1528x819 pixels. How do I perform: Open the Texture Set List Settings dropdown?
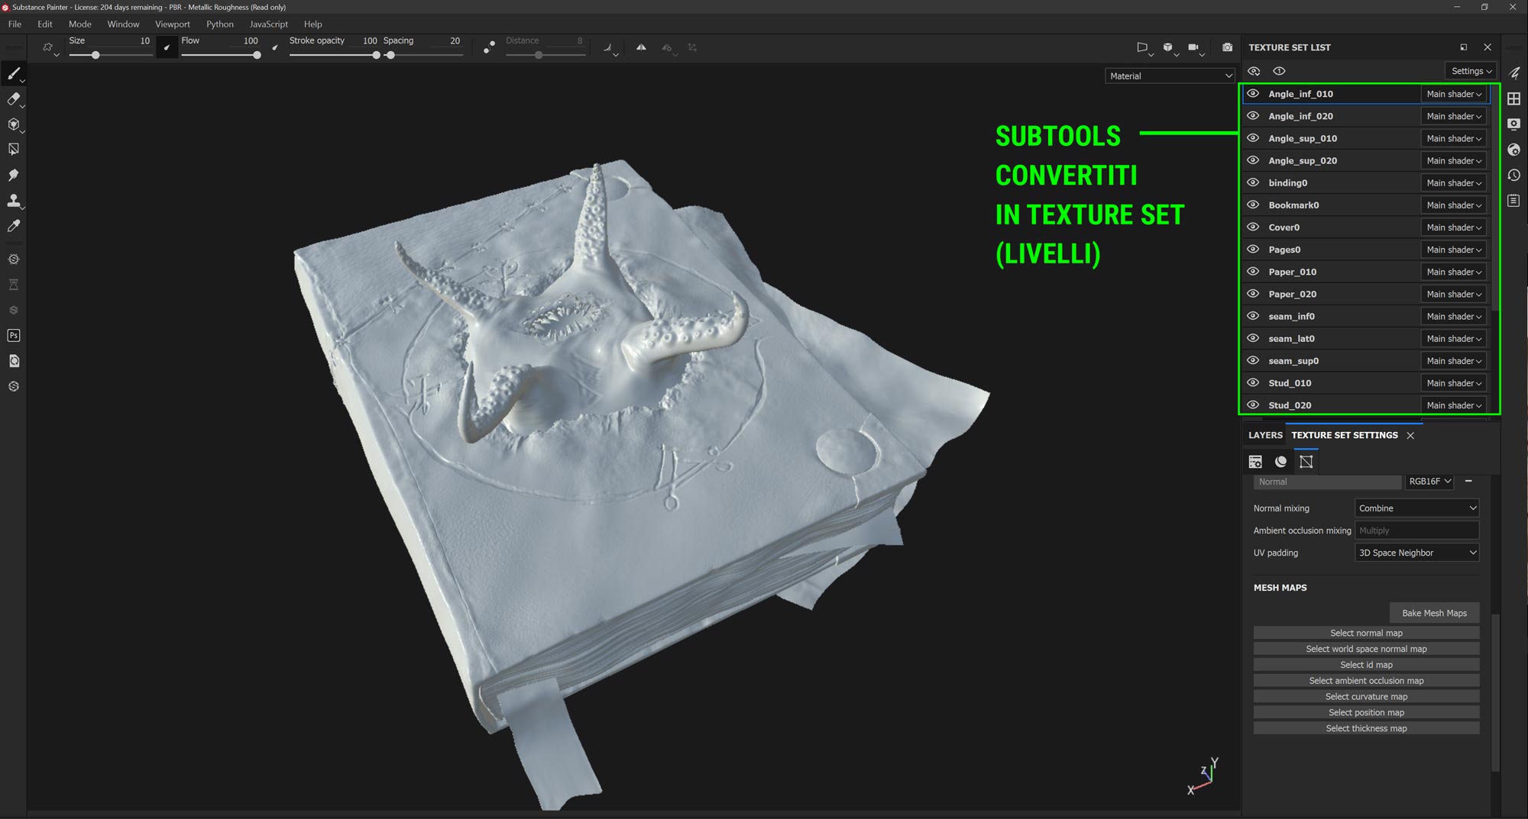tap(1471, 71)
